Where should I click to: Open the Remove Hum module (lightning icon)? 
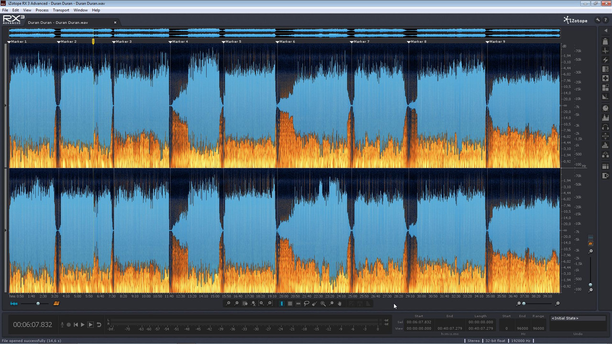(605, 60)
